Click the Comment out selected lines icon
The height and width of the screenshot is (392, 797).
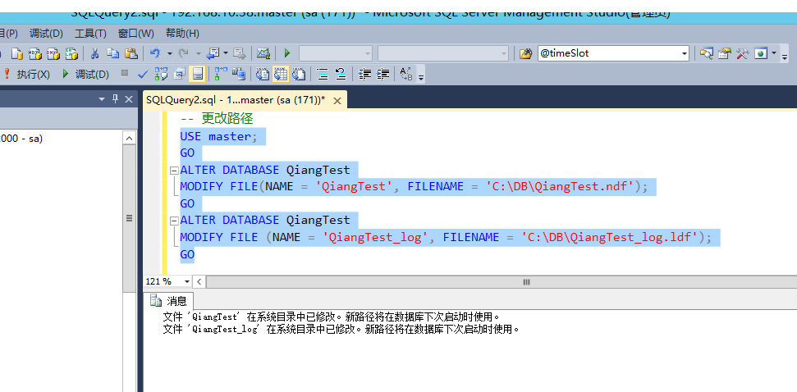(x=323, y=74)
